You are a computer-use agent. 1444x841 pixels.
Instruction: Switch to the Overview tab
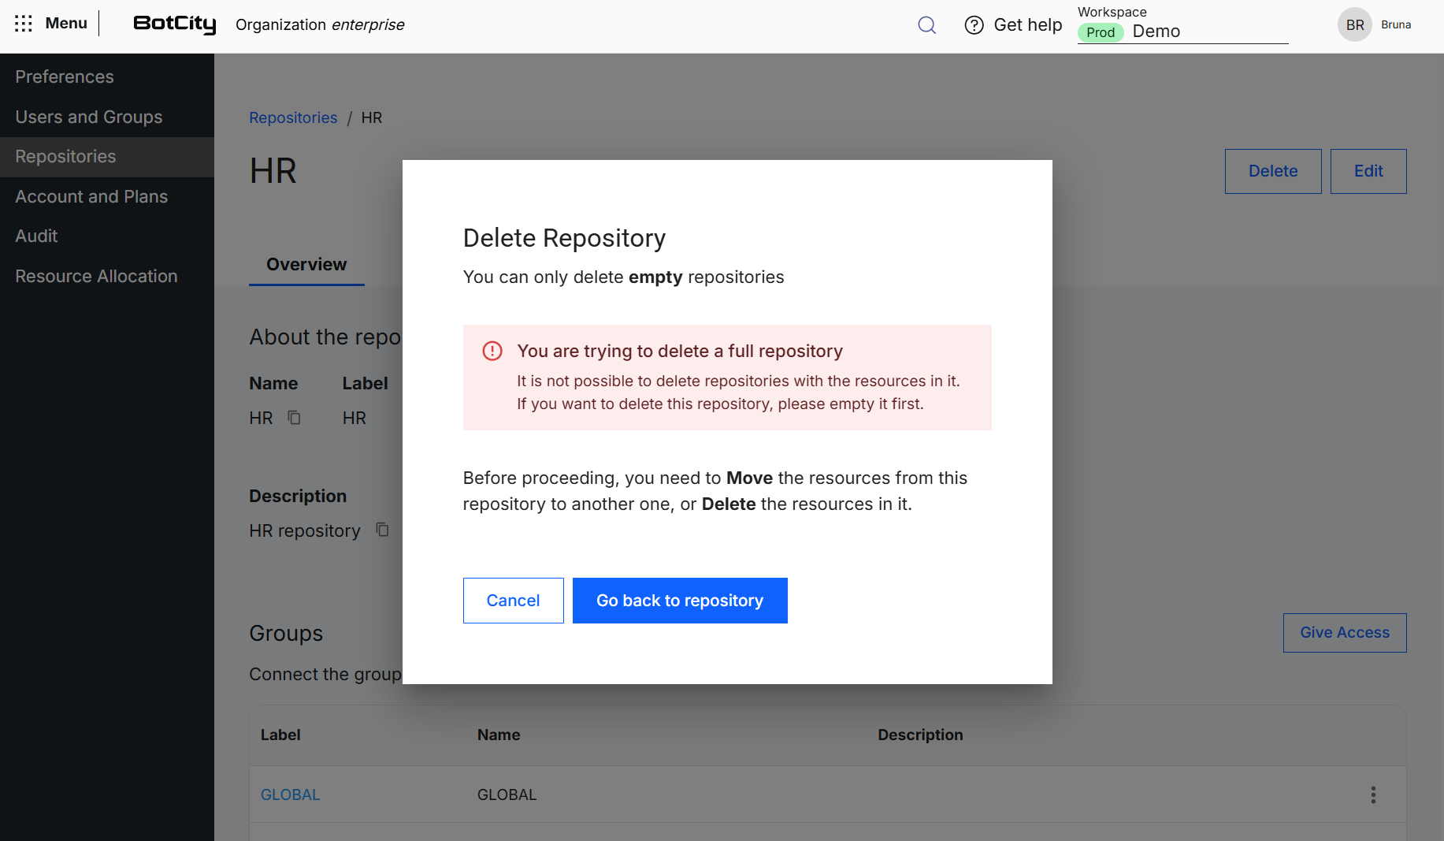[306, 265]
